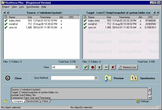This screenshot has width=162, height=110.
Task: Maximize the ViceVersa Plus window
Action: coord(155,3)
